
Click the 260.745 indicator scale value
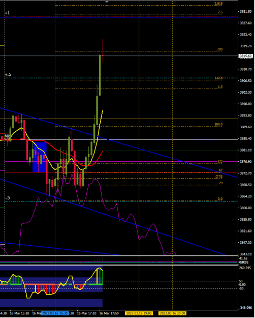245,268
